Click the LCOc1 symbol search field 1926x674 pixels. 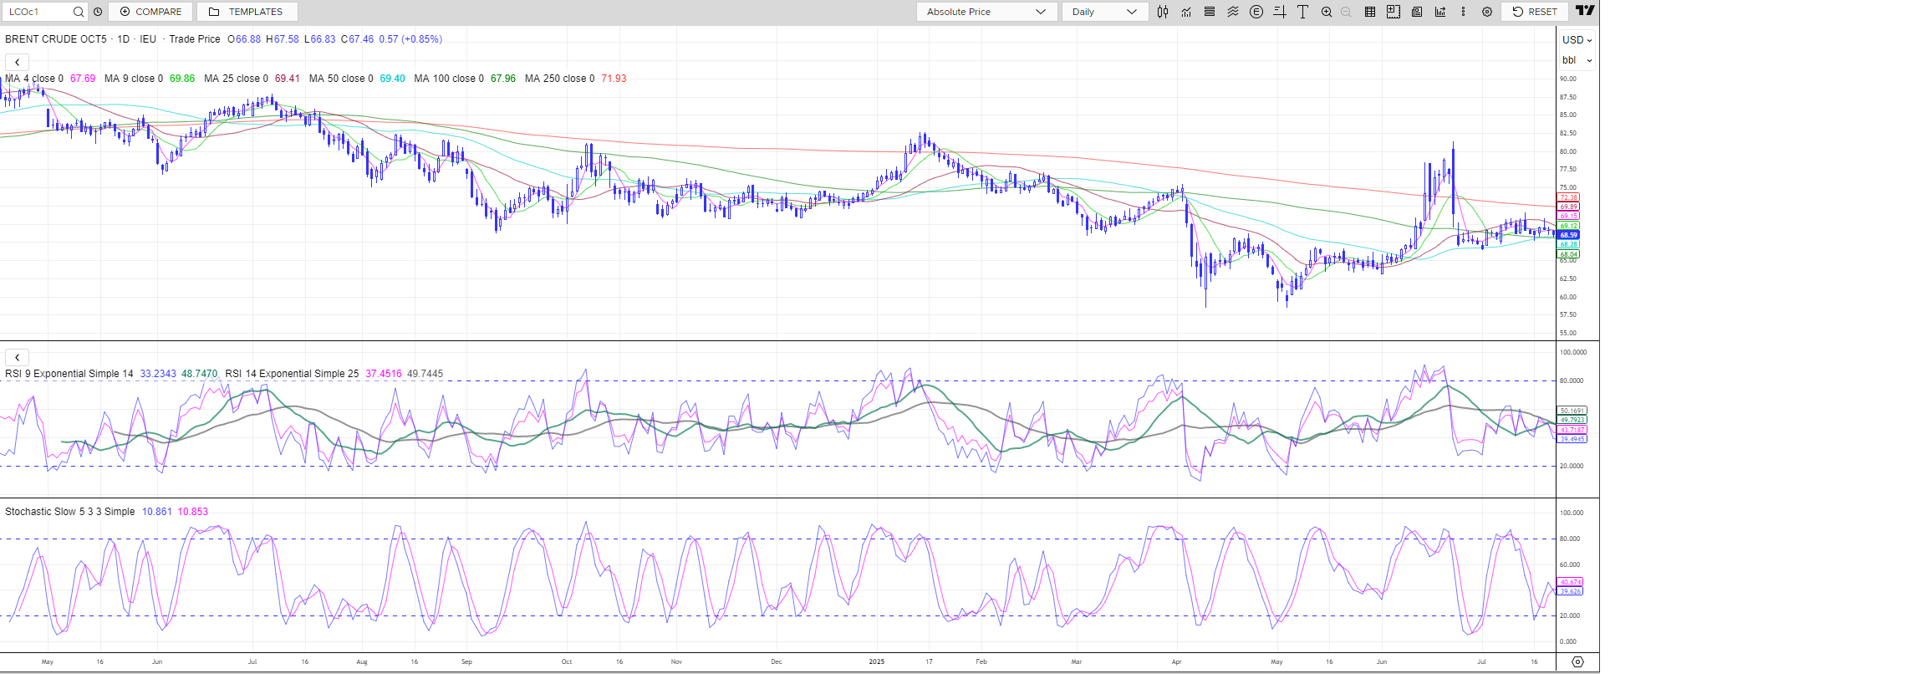[x=38, y=12]
